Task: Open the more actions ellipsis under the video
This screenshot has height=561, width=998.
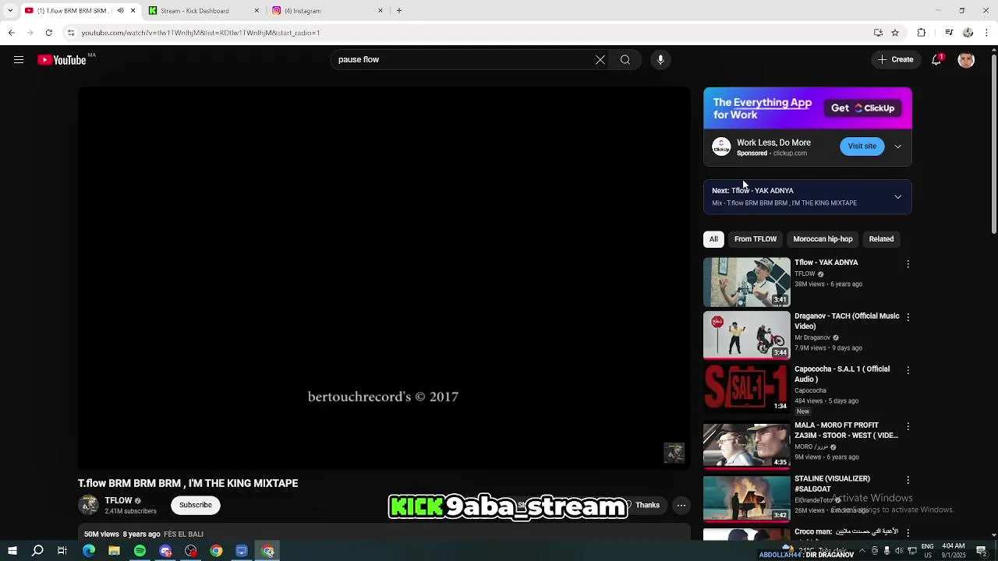Action: pos(681,505)
